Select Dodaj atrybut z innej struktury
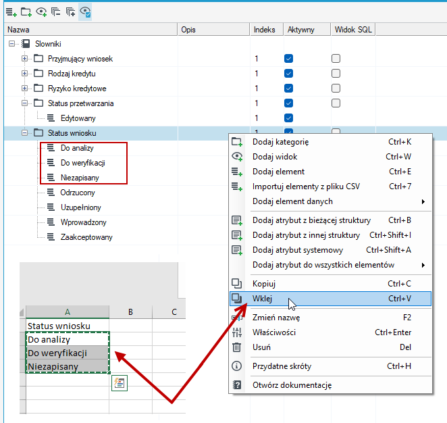 [330, 235]
